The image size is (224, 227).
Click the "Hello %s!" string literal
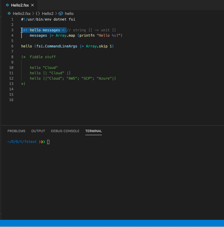click(x=108, y=35)
